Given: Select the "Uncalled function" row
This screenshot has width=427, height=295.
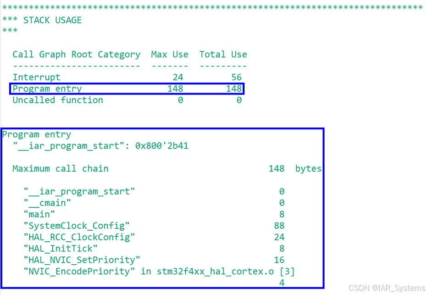Looking at the screenshot, I should point(57,100).
